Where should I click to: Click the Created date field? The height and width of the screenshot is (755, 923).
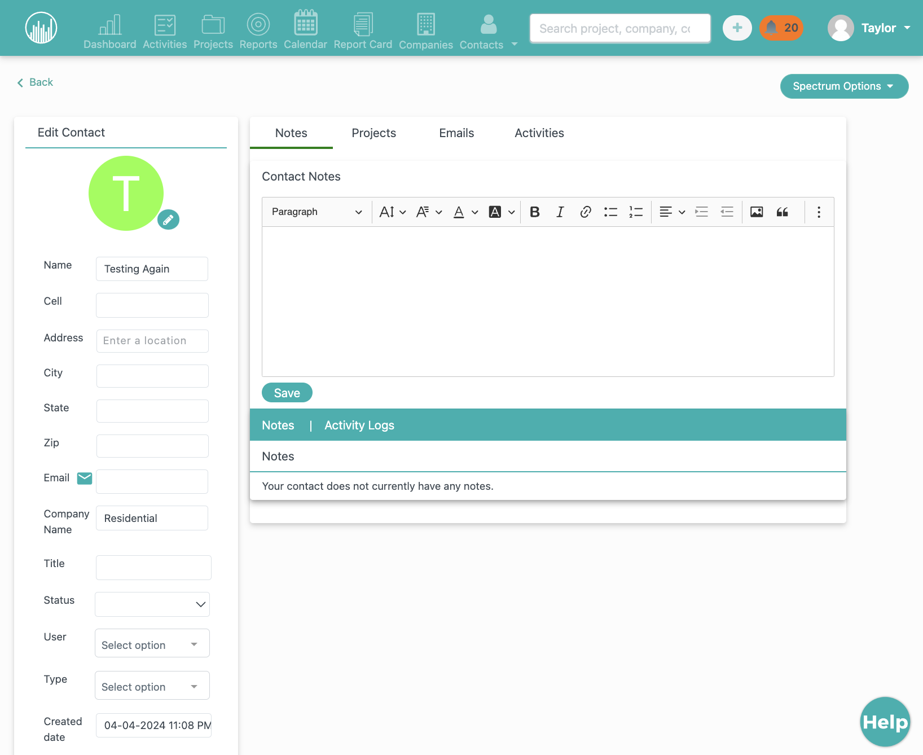point(153,726)
